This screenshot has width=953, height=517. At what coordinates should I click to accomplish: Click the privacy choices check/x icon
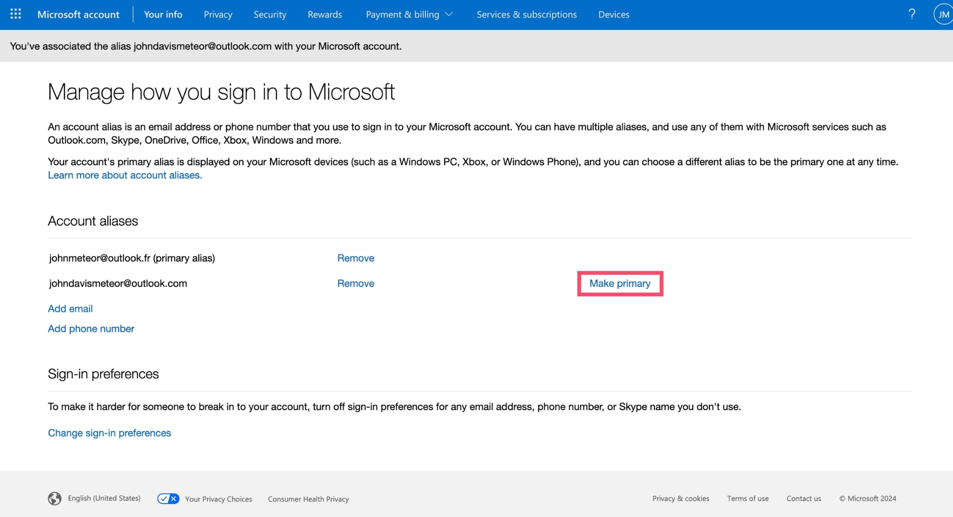click(168, 498)
